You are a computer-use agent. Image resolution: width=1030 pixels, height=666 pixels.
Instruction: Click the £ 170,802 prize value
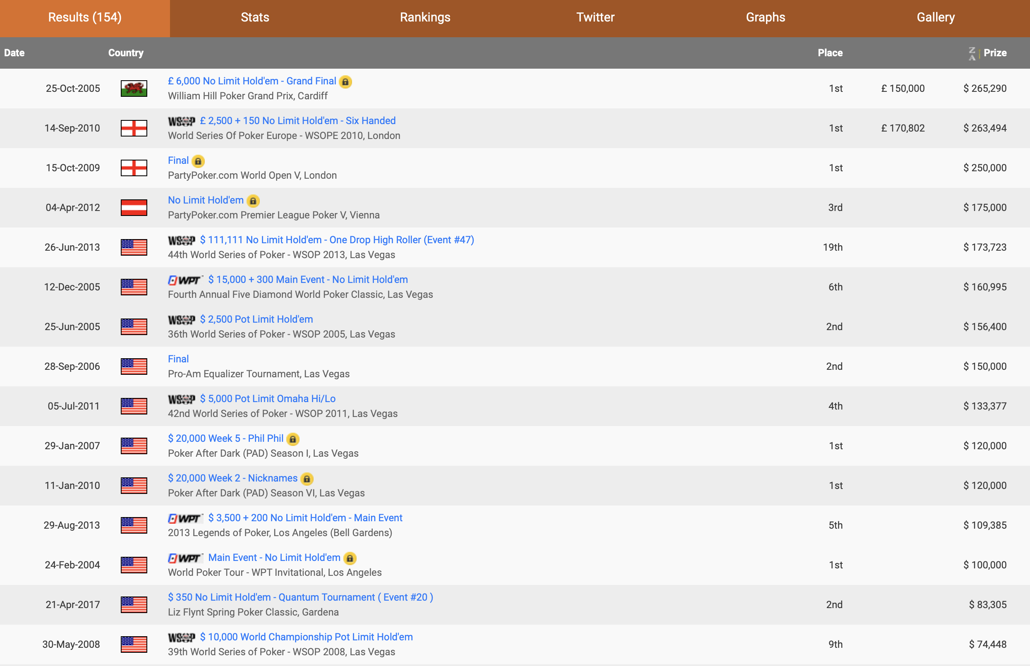[903, 128]
